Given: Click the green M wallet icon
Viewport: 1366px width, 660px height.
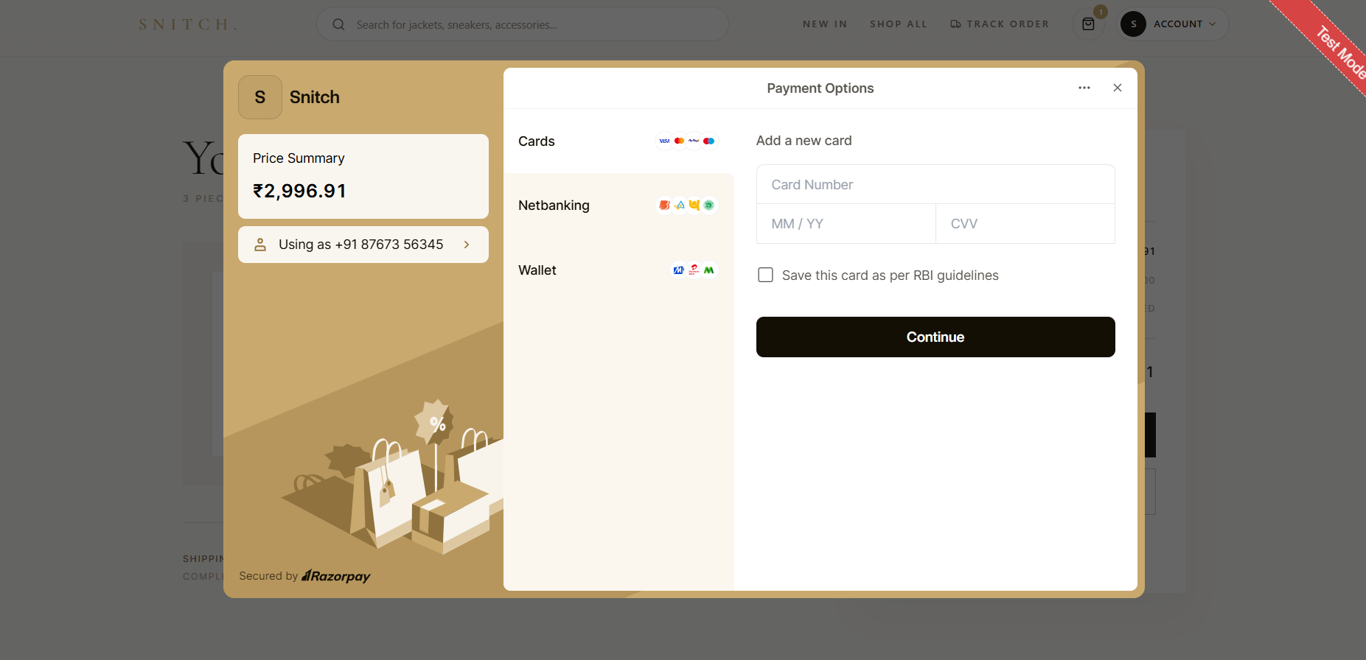Looking at the screenshot, I should [x=708, y=270].
